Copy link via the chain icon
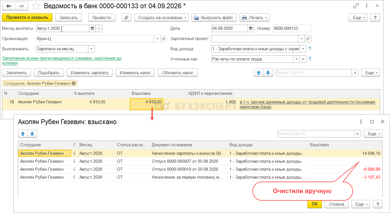Viewport: 390px width, 213px height. click(356, 6)
